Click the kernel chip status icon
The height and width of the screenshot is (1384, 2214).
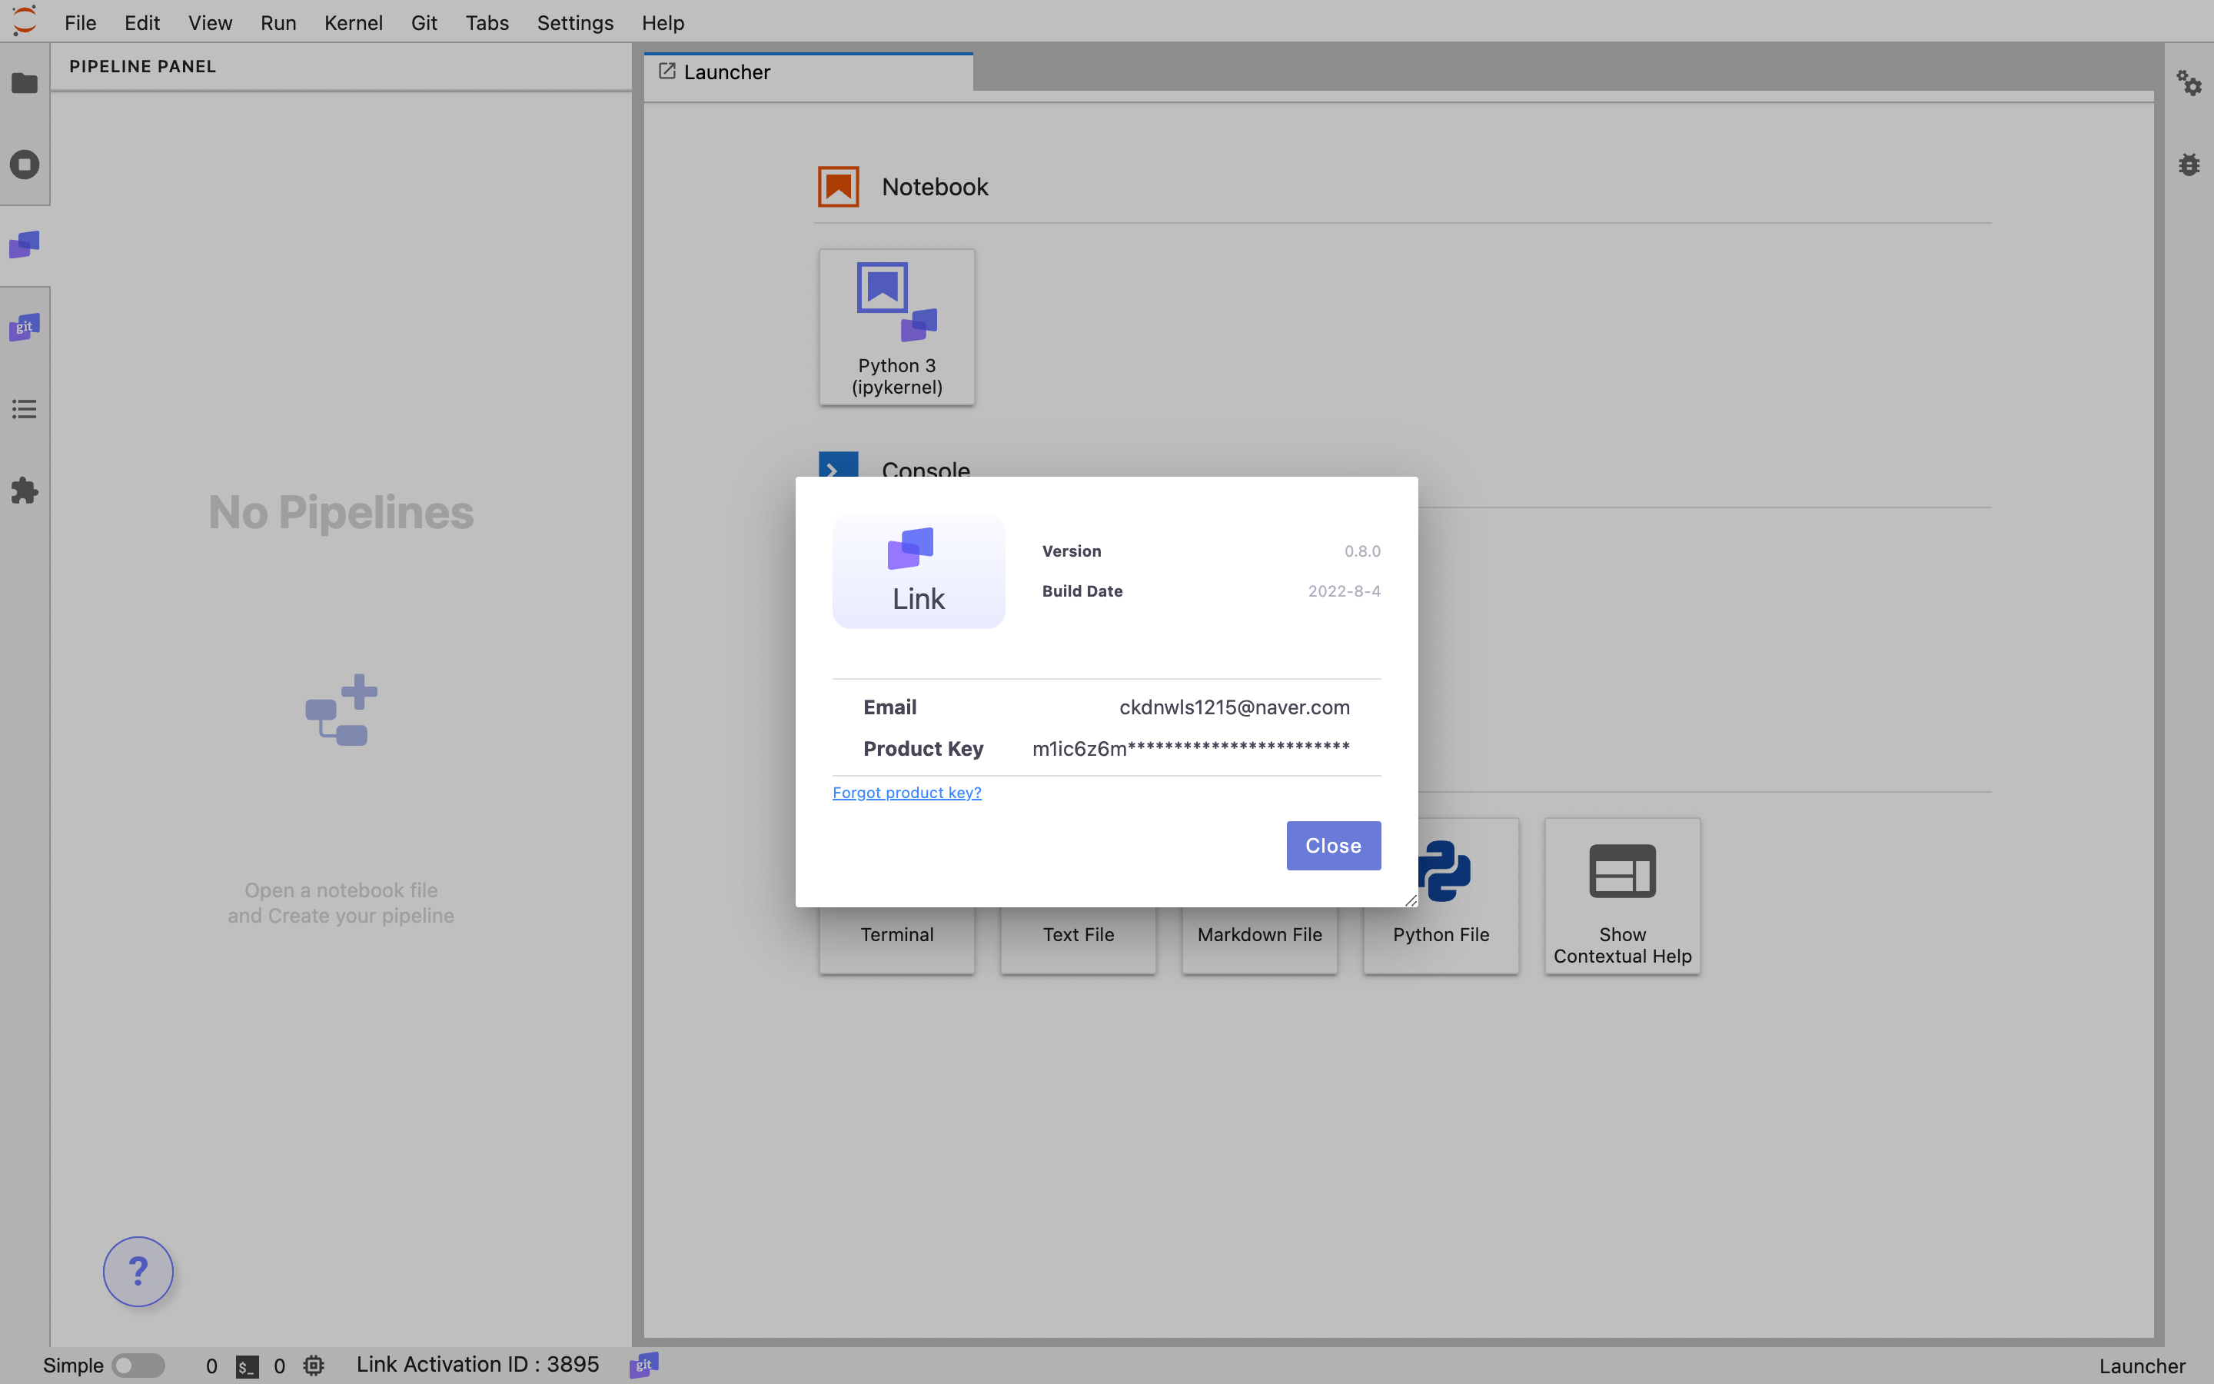pyautogui.click(x=314, y=1366)
